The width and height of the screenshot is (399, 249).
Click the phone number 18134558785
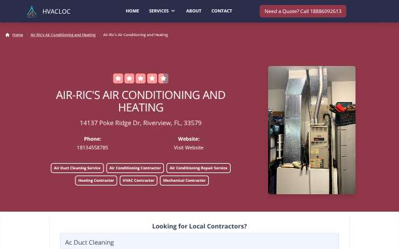tap(92, 148)
